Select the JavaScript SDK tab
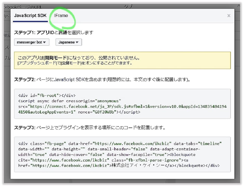The width and height of the screenshot is (244, 187). tap(30, 16)
